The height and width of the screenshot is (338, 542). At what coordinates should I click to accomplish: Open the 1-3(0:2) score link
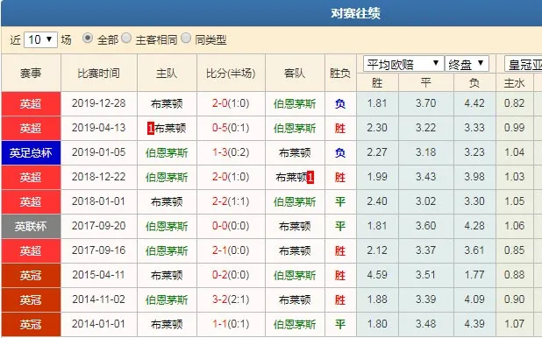pyautogui.click(x=231, y=152)
